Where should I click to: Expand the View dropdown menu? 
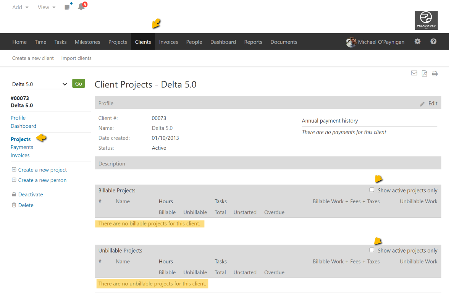46,7
